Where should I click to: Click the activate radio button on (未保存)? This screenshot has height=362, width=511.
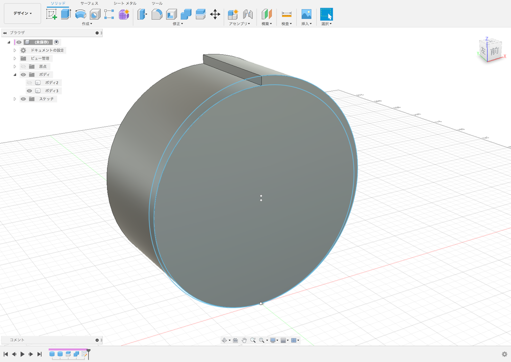click(x=56, y=42)
